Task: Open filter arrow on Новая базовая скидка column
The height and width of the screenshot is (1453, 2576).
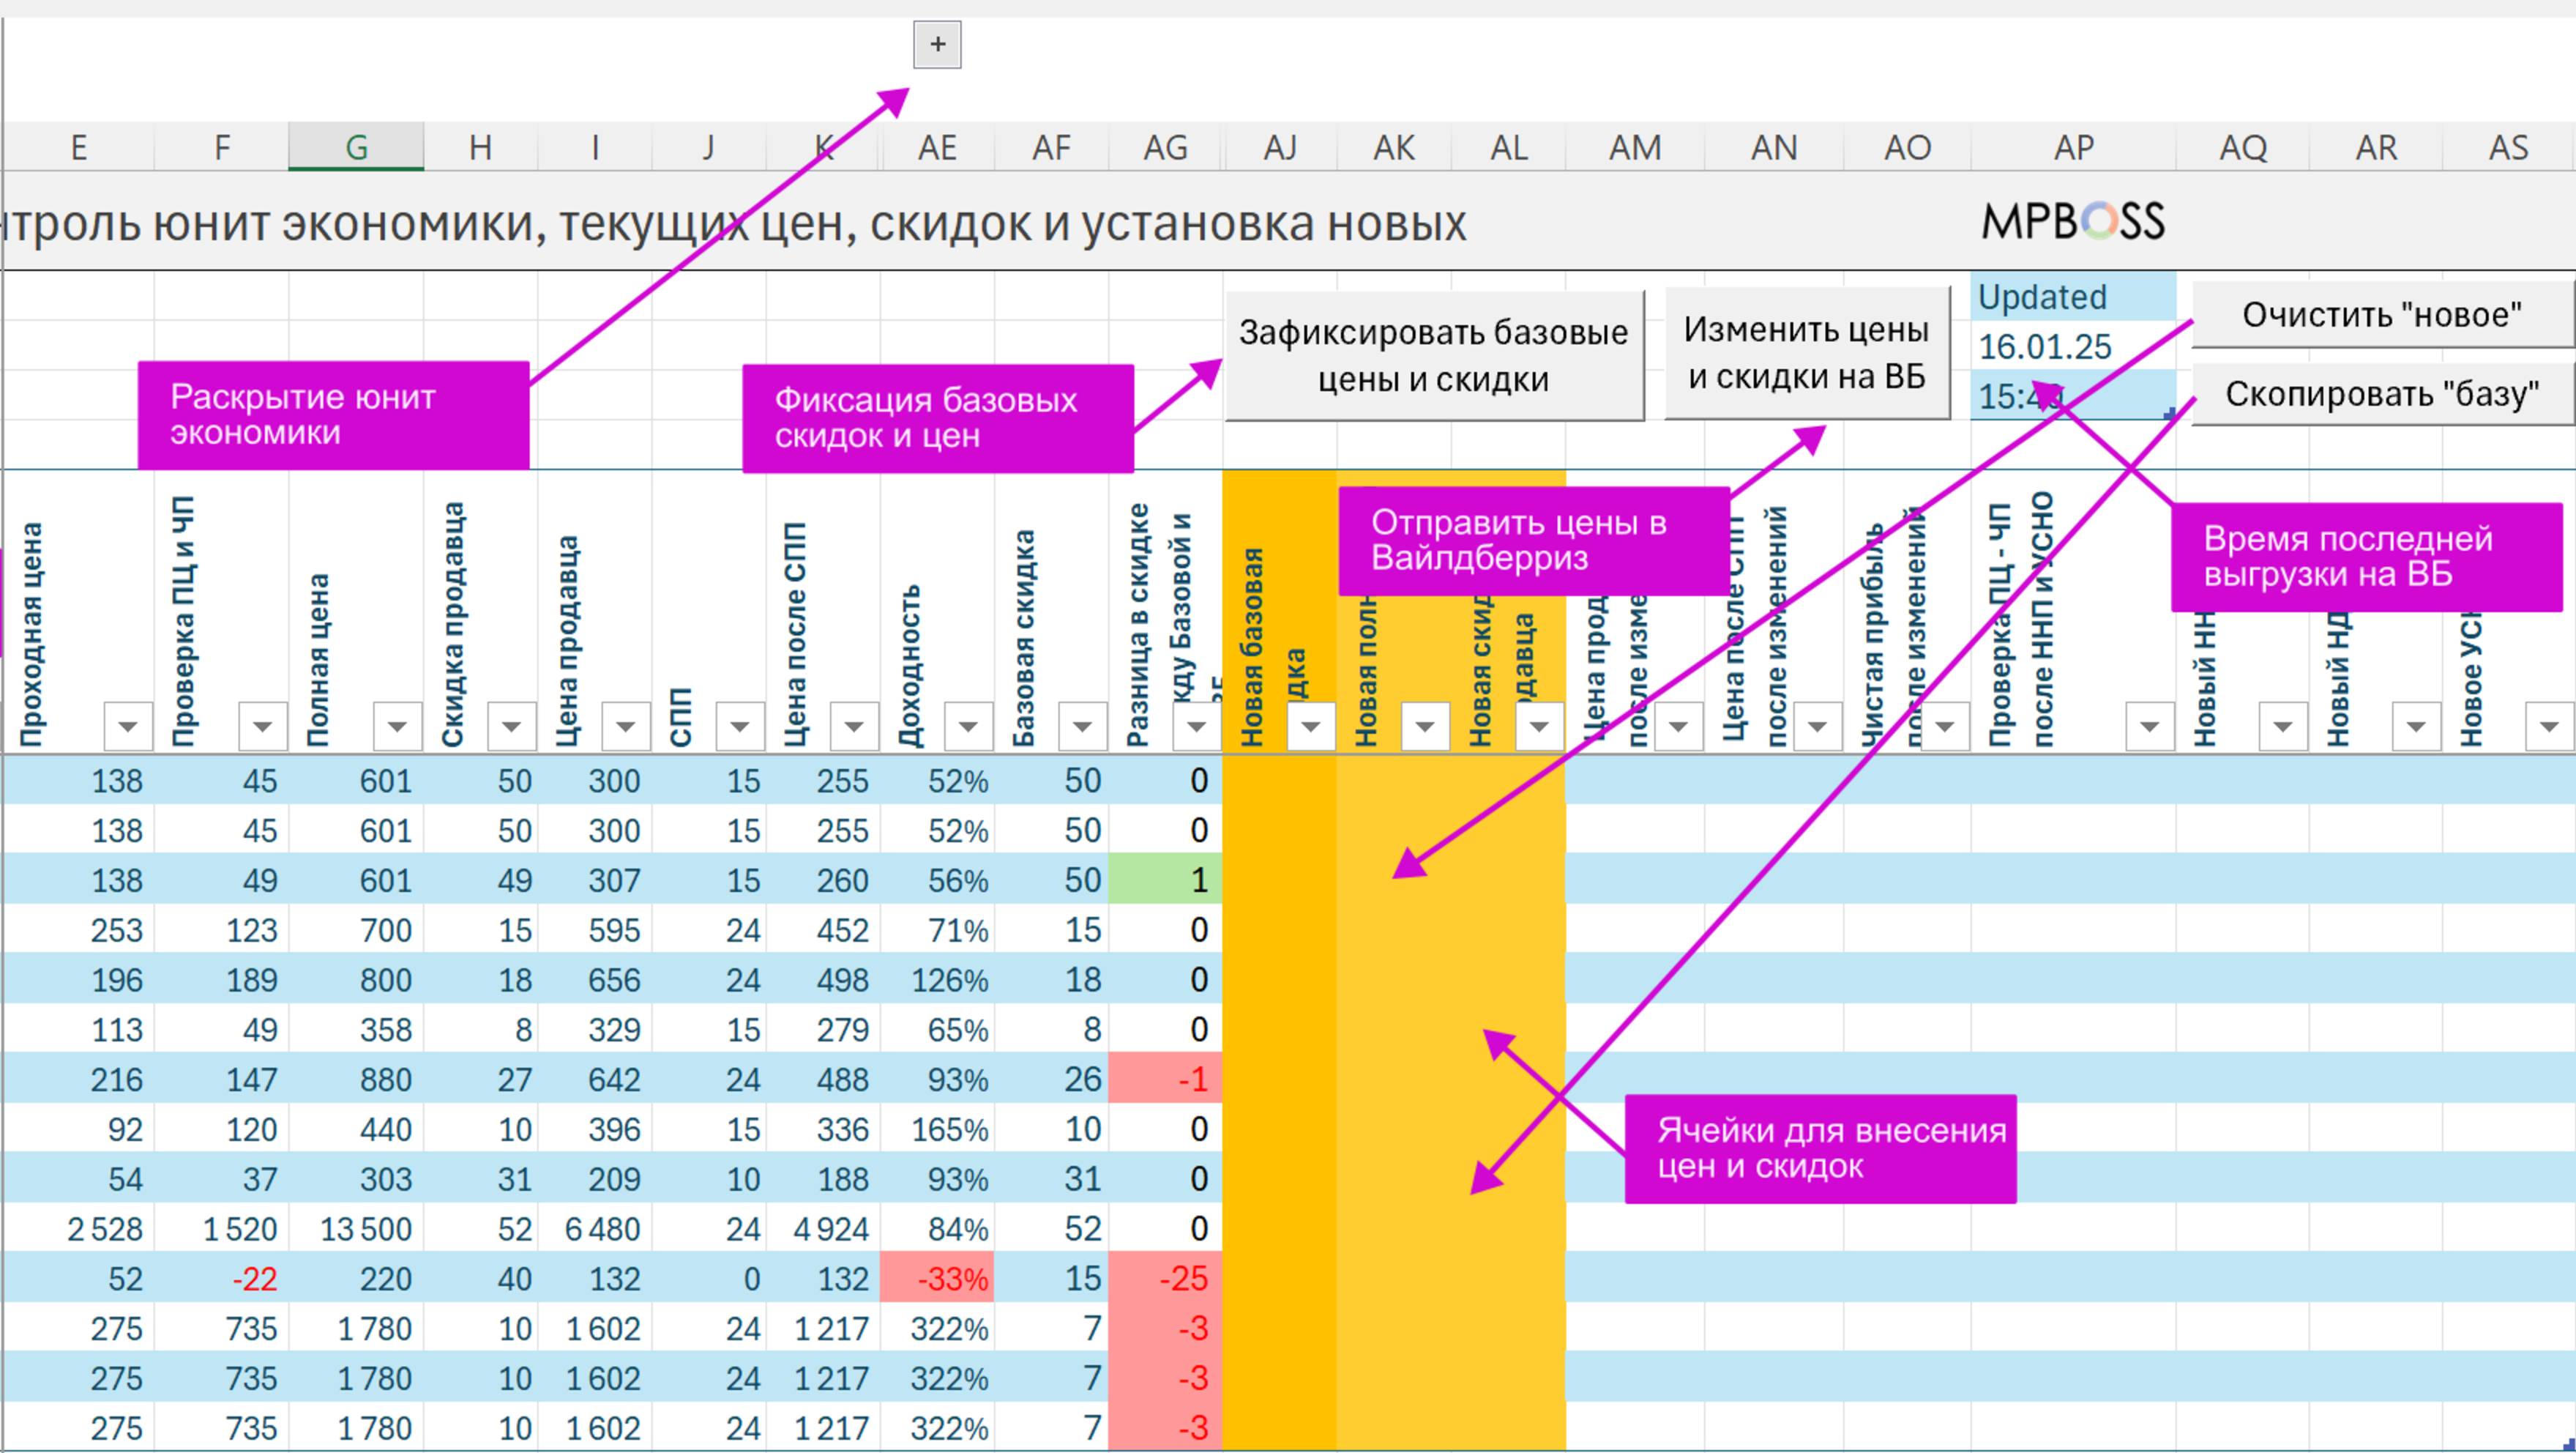Action: 1310,726
